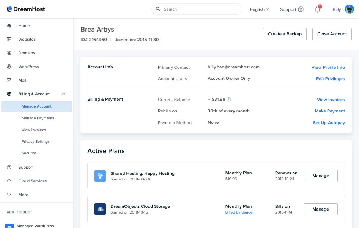
Task: Select Manage Account submenu item
Action: click(x=37, y=106)
